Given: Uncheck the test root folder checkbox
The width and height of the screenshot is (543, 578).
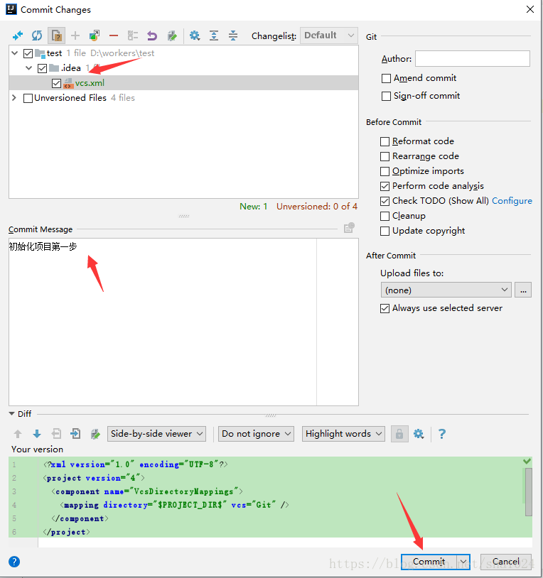Looking at the screenshot, I should tap(28, 53).
